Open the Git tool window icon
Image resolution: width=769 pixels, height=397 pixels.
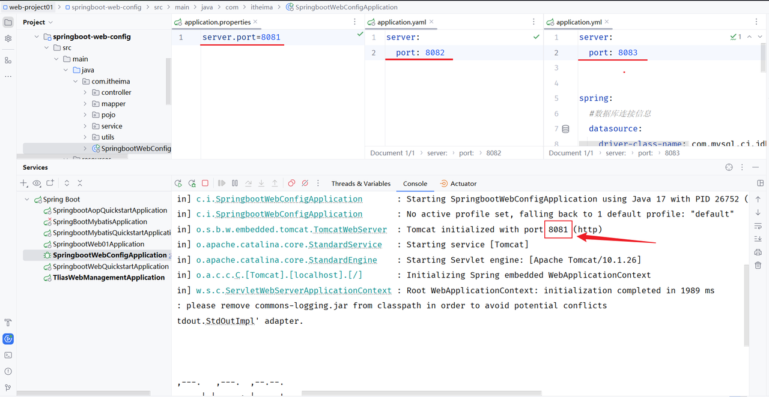(8, 388)
